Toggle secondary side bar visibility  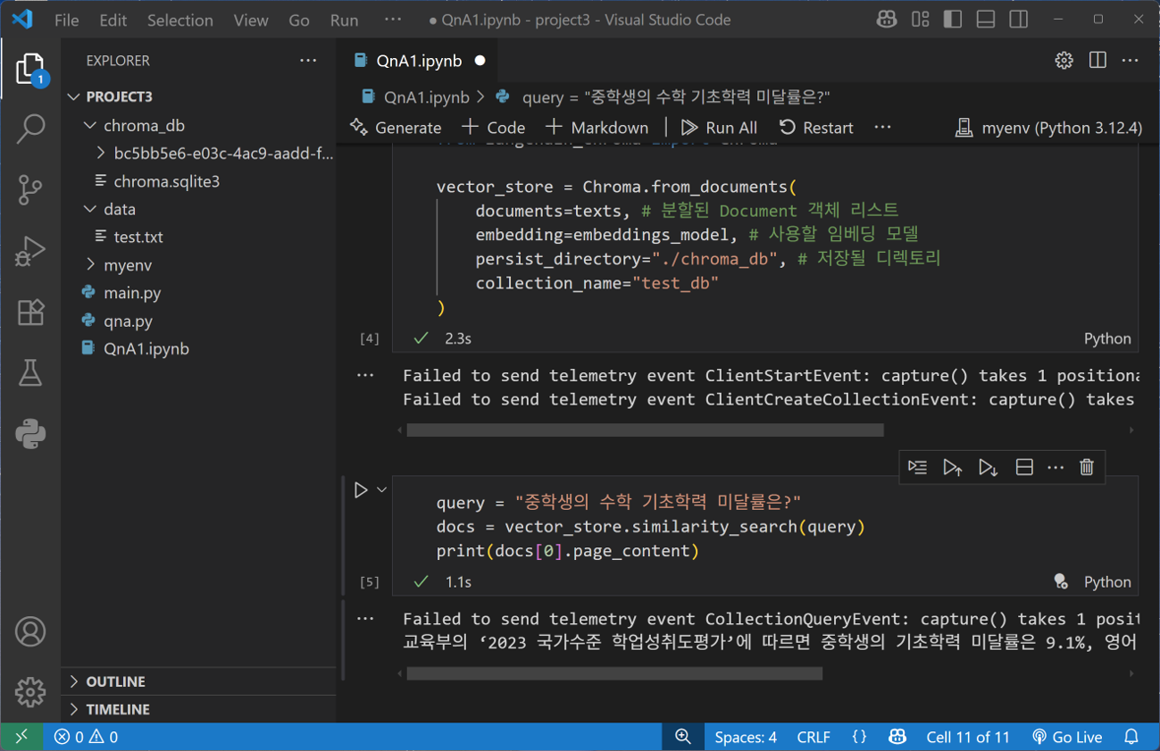coord(1019,20)
